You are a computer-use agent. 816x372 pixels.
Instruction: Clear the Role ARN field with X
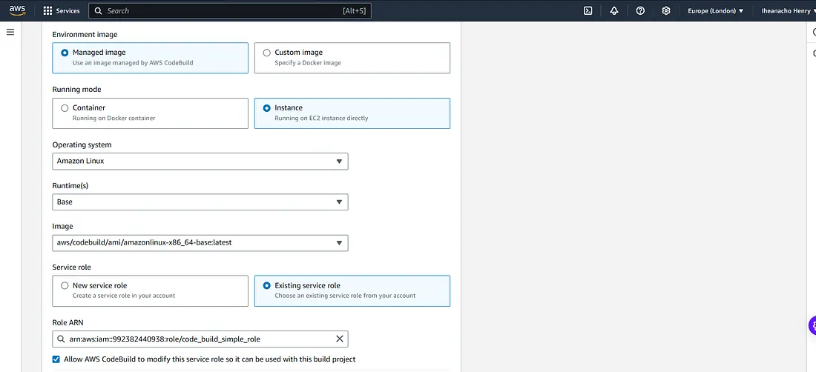click(339, 339)
